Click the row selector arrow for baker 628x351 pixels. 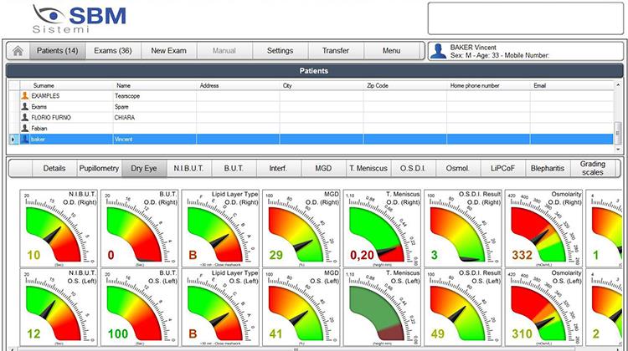tap(13, 139)
